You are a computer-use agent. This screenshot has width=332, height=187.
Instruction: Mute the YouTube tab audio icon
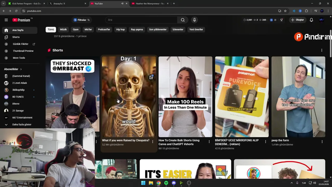[122, 4]
